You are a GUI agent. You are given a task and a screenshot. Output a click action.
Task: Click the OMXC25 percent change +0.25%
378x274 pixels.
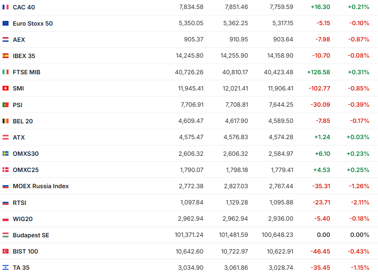358,170
